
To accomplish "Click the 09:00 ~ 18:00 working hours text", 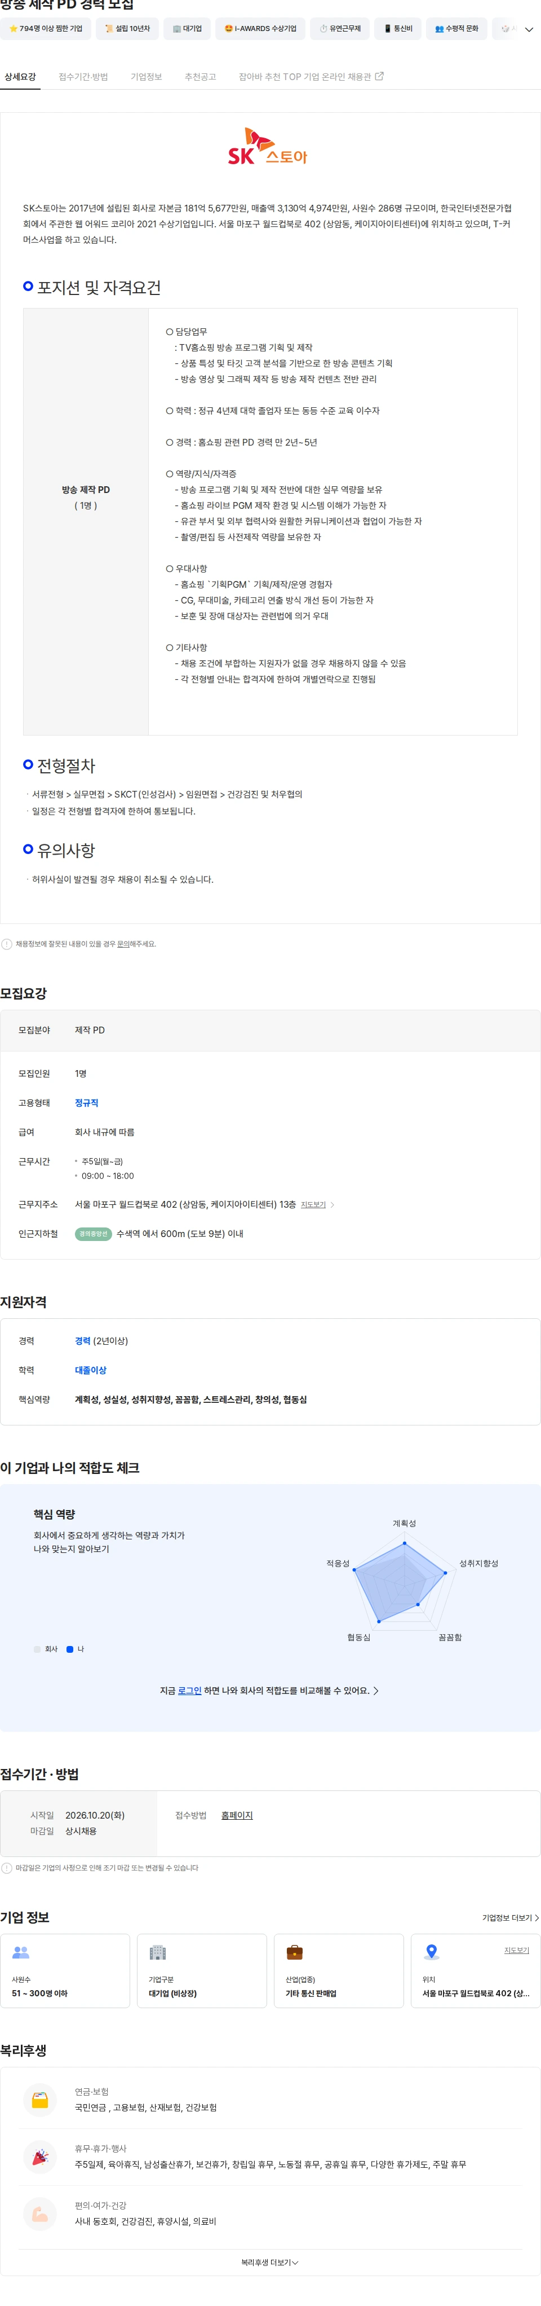I will pyautogui.click(x=107, y=1176).
